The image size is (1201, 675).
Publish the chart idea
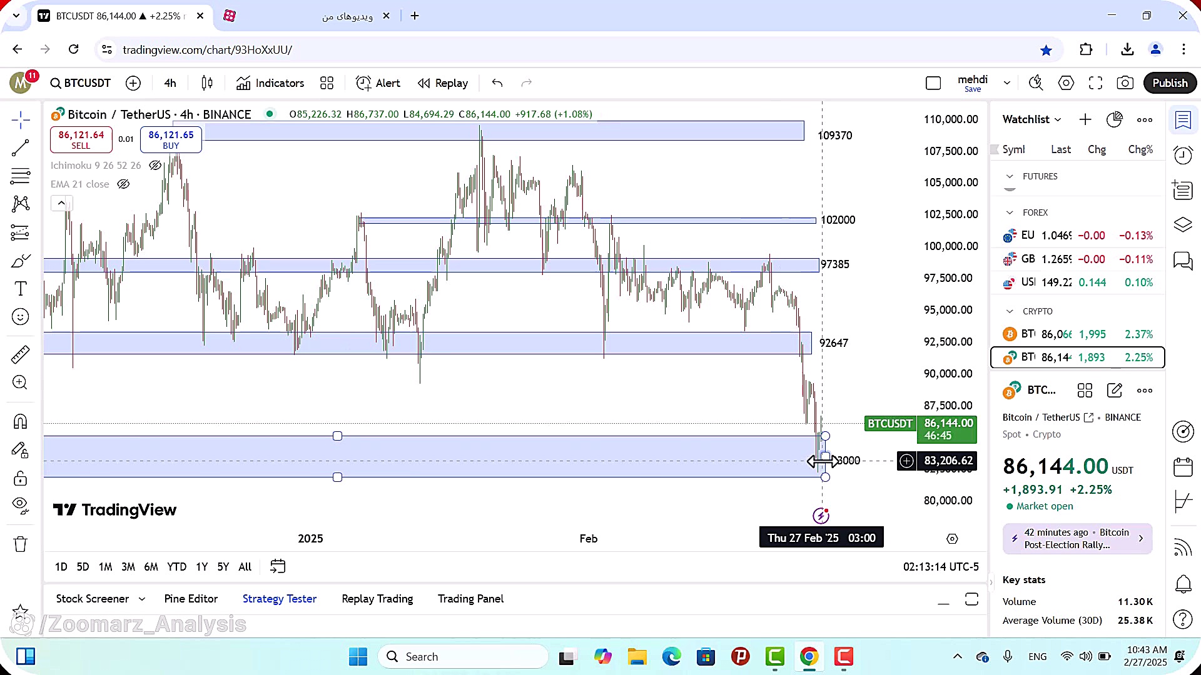[1170, 83]
